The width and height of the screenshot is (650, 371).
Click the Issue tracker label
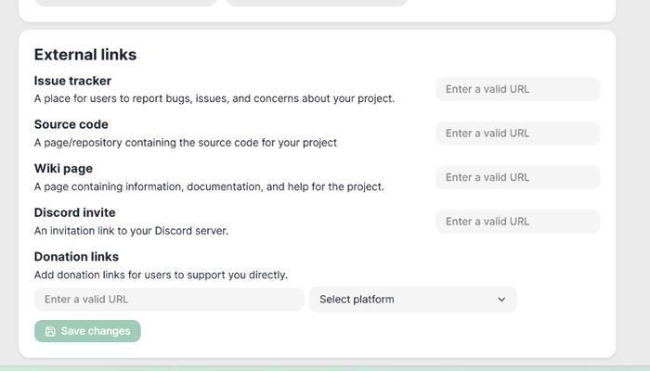[x=72, y=81]
